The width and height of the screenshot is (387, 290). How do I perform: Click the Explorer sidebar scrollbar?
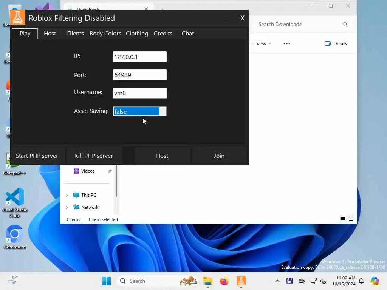(x=116, y=181)
